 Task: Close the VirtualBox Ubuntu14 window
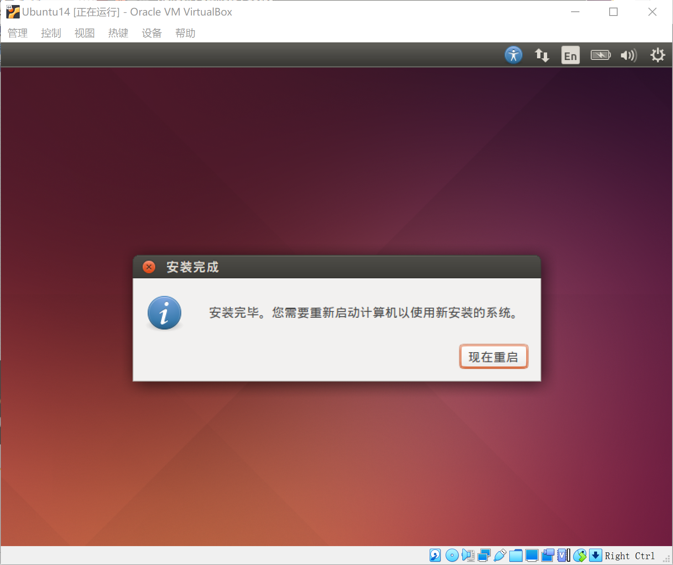point(652,12)
